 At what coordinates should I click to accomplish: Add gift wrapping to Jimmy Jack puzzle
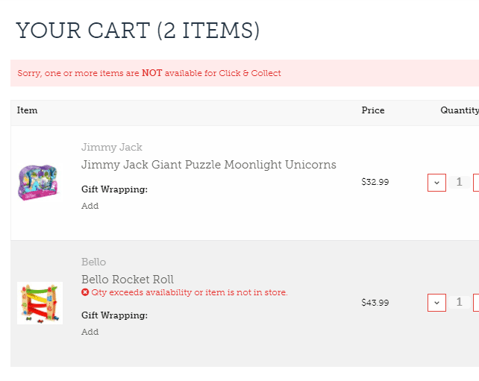pyautogui.click(x=90, y=206)
